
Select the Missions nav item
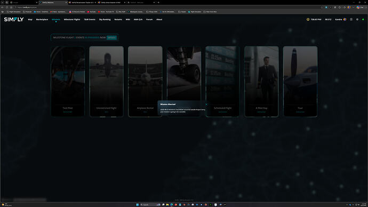(56, 20)
